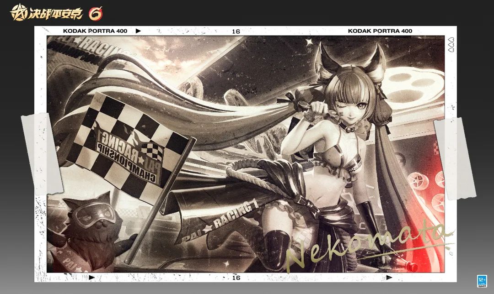The image size is (494, 294).
Task: Open the Nekomata racing artwork photo
Action: tap(246, 154)
